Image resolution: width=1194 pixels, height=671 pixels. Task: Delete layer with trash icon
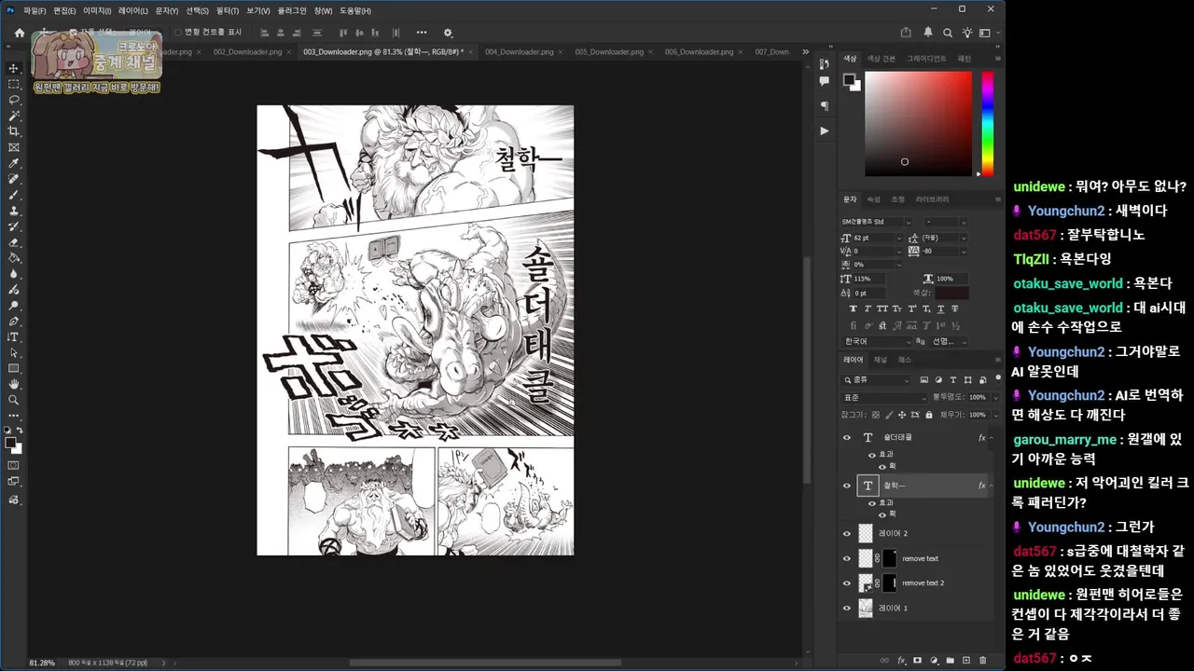pos(982,661)
